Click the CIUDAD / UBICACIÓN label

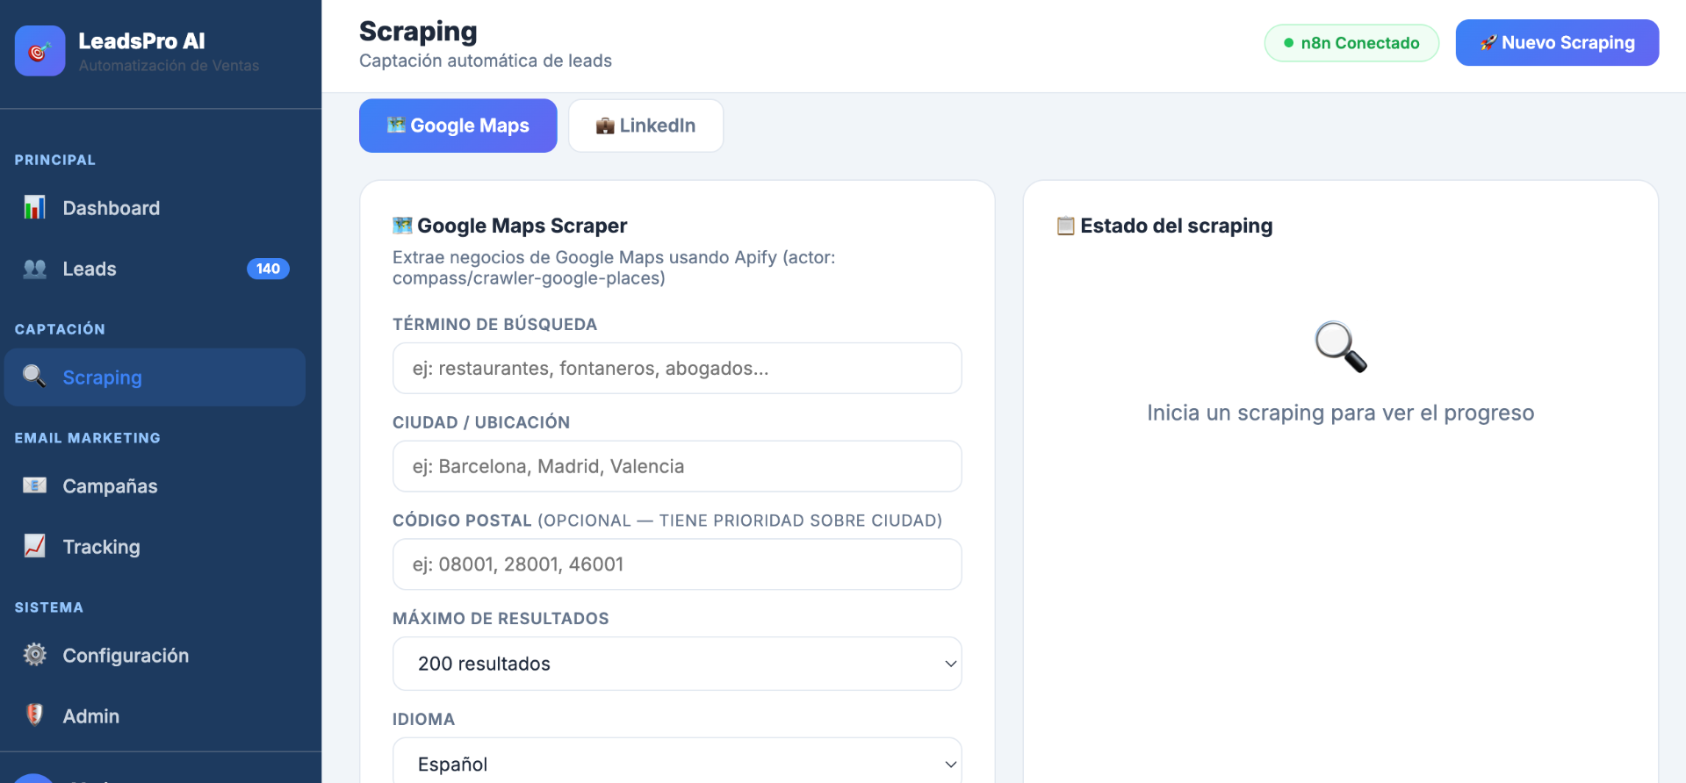tap(481, 422)
